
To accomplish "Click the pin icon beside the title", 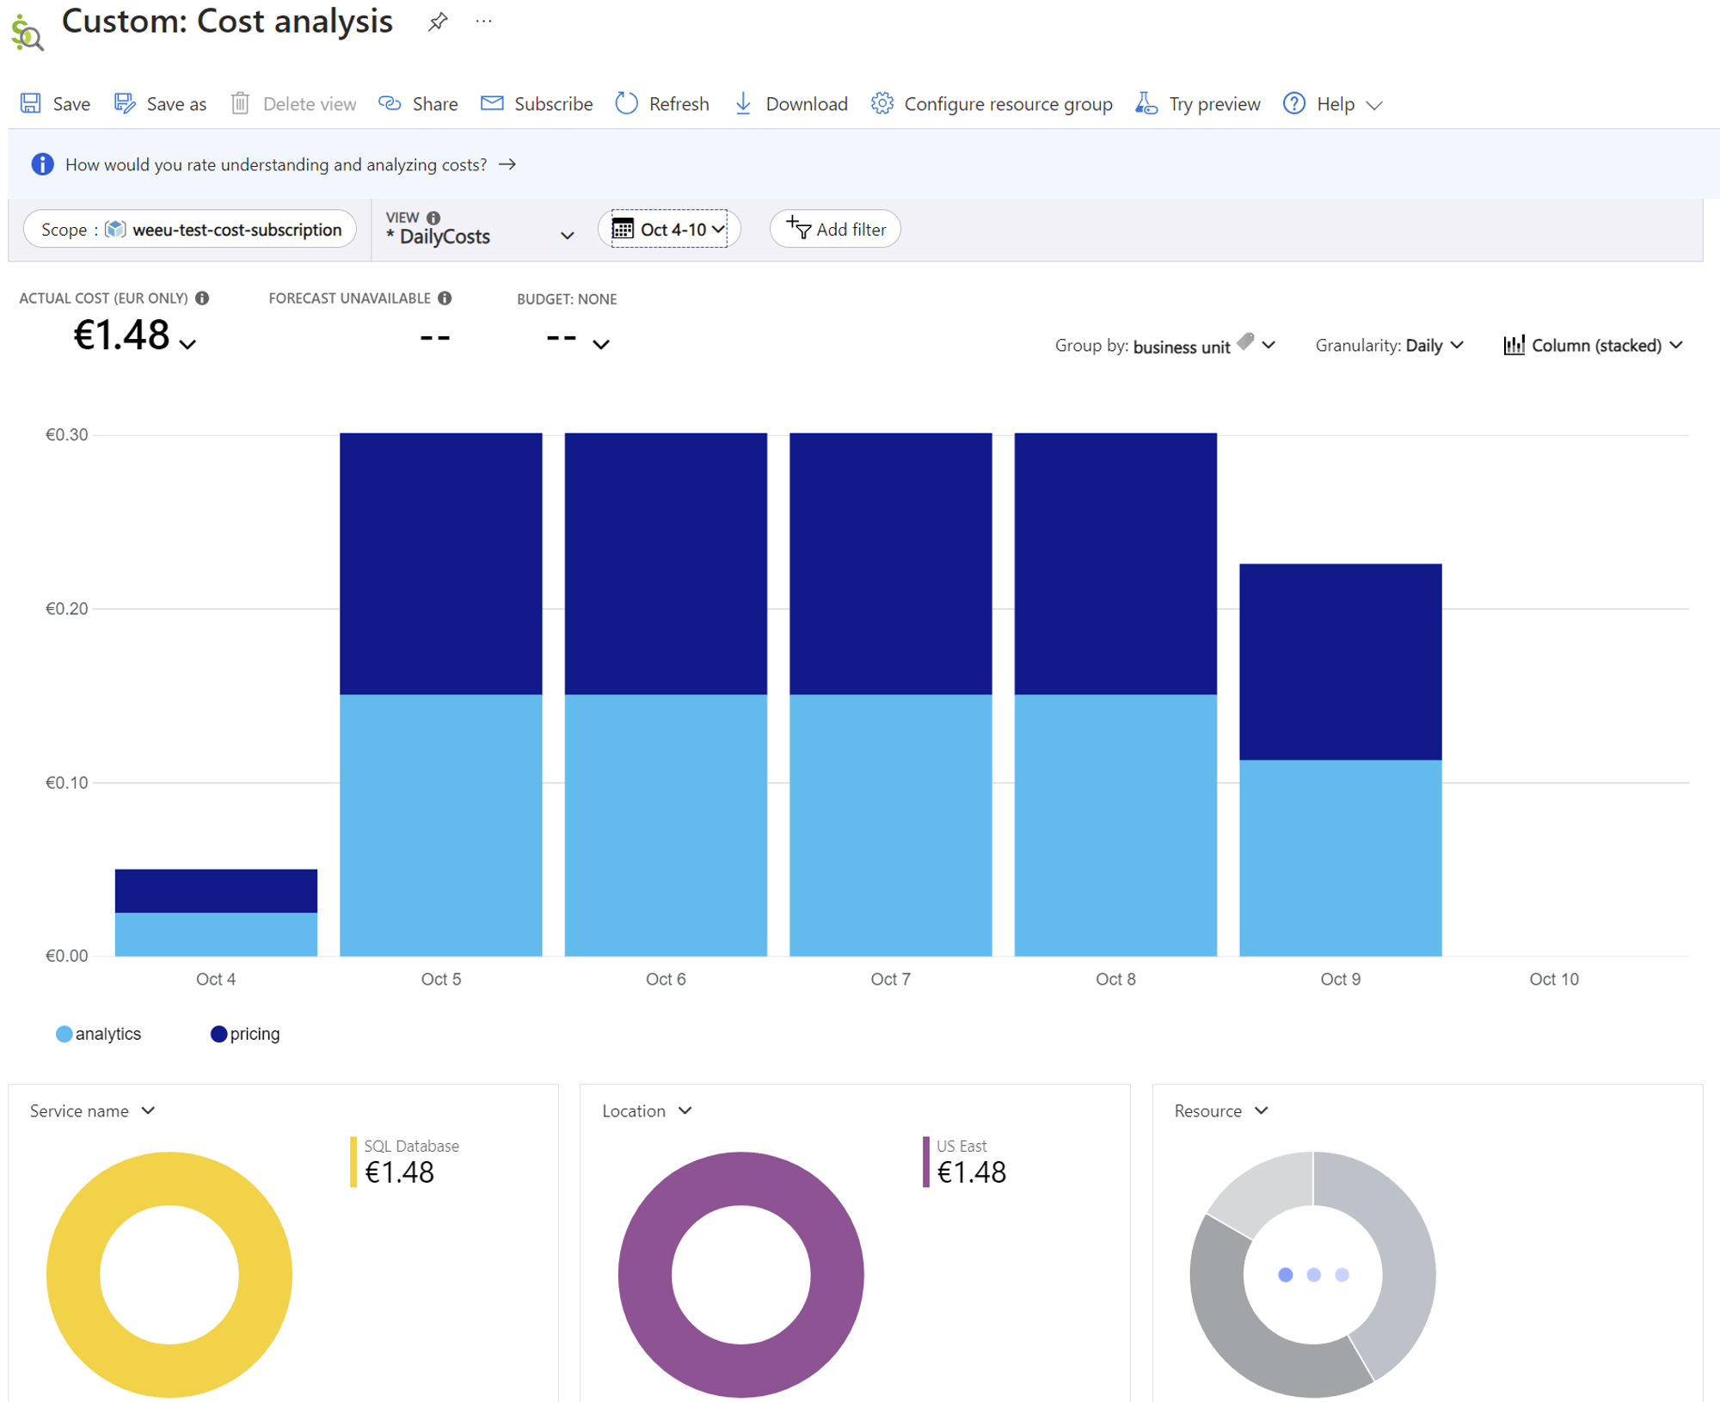I will 438,22.
